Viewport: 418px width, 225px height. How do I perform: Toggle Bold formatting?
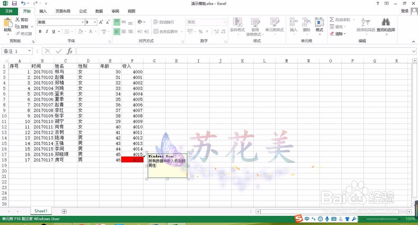(40, 31)
